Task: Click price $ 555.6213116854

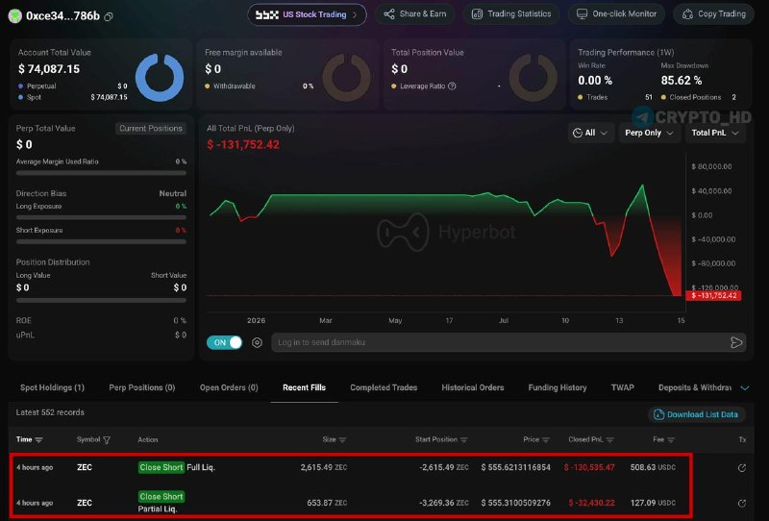Action: coord(515,467)
